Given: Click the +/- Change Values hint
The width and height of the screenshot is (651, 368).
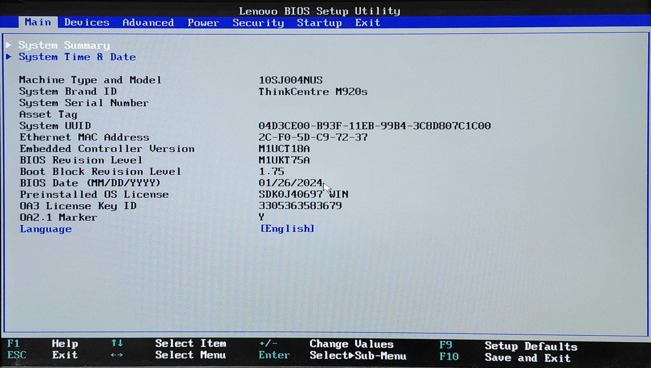Looking at the screenshot, I should coord(326,344).
